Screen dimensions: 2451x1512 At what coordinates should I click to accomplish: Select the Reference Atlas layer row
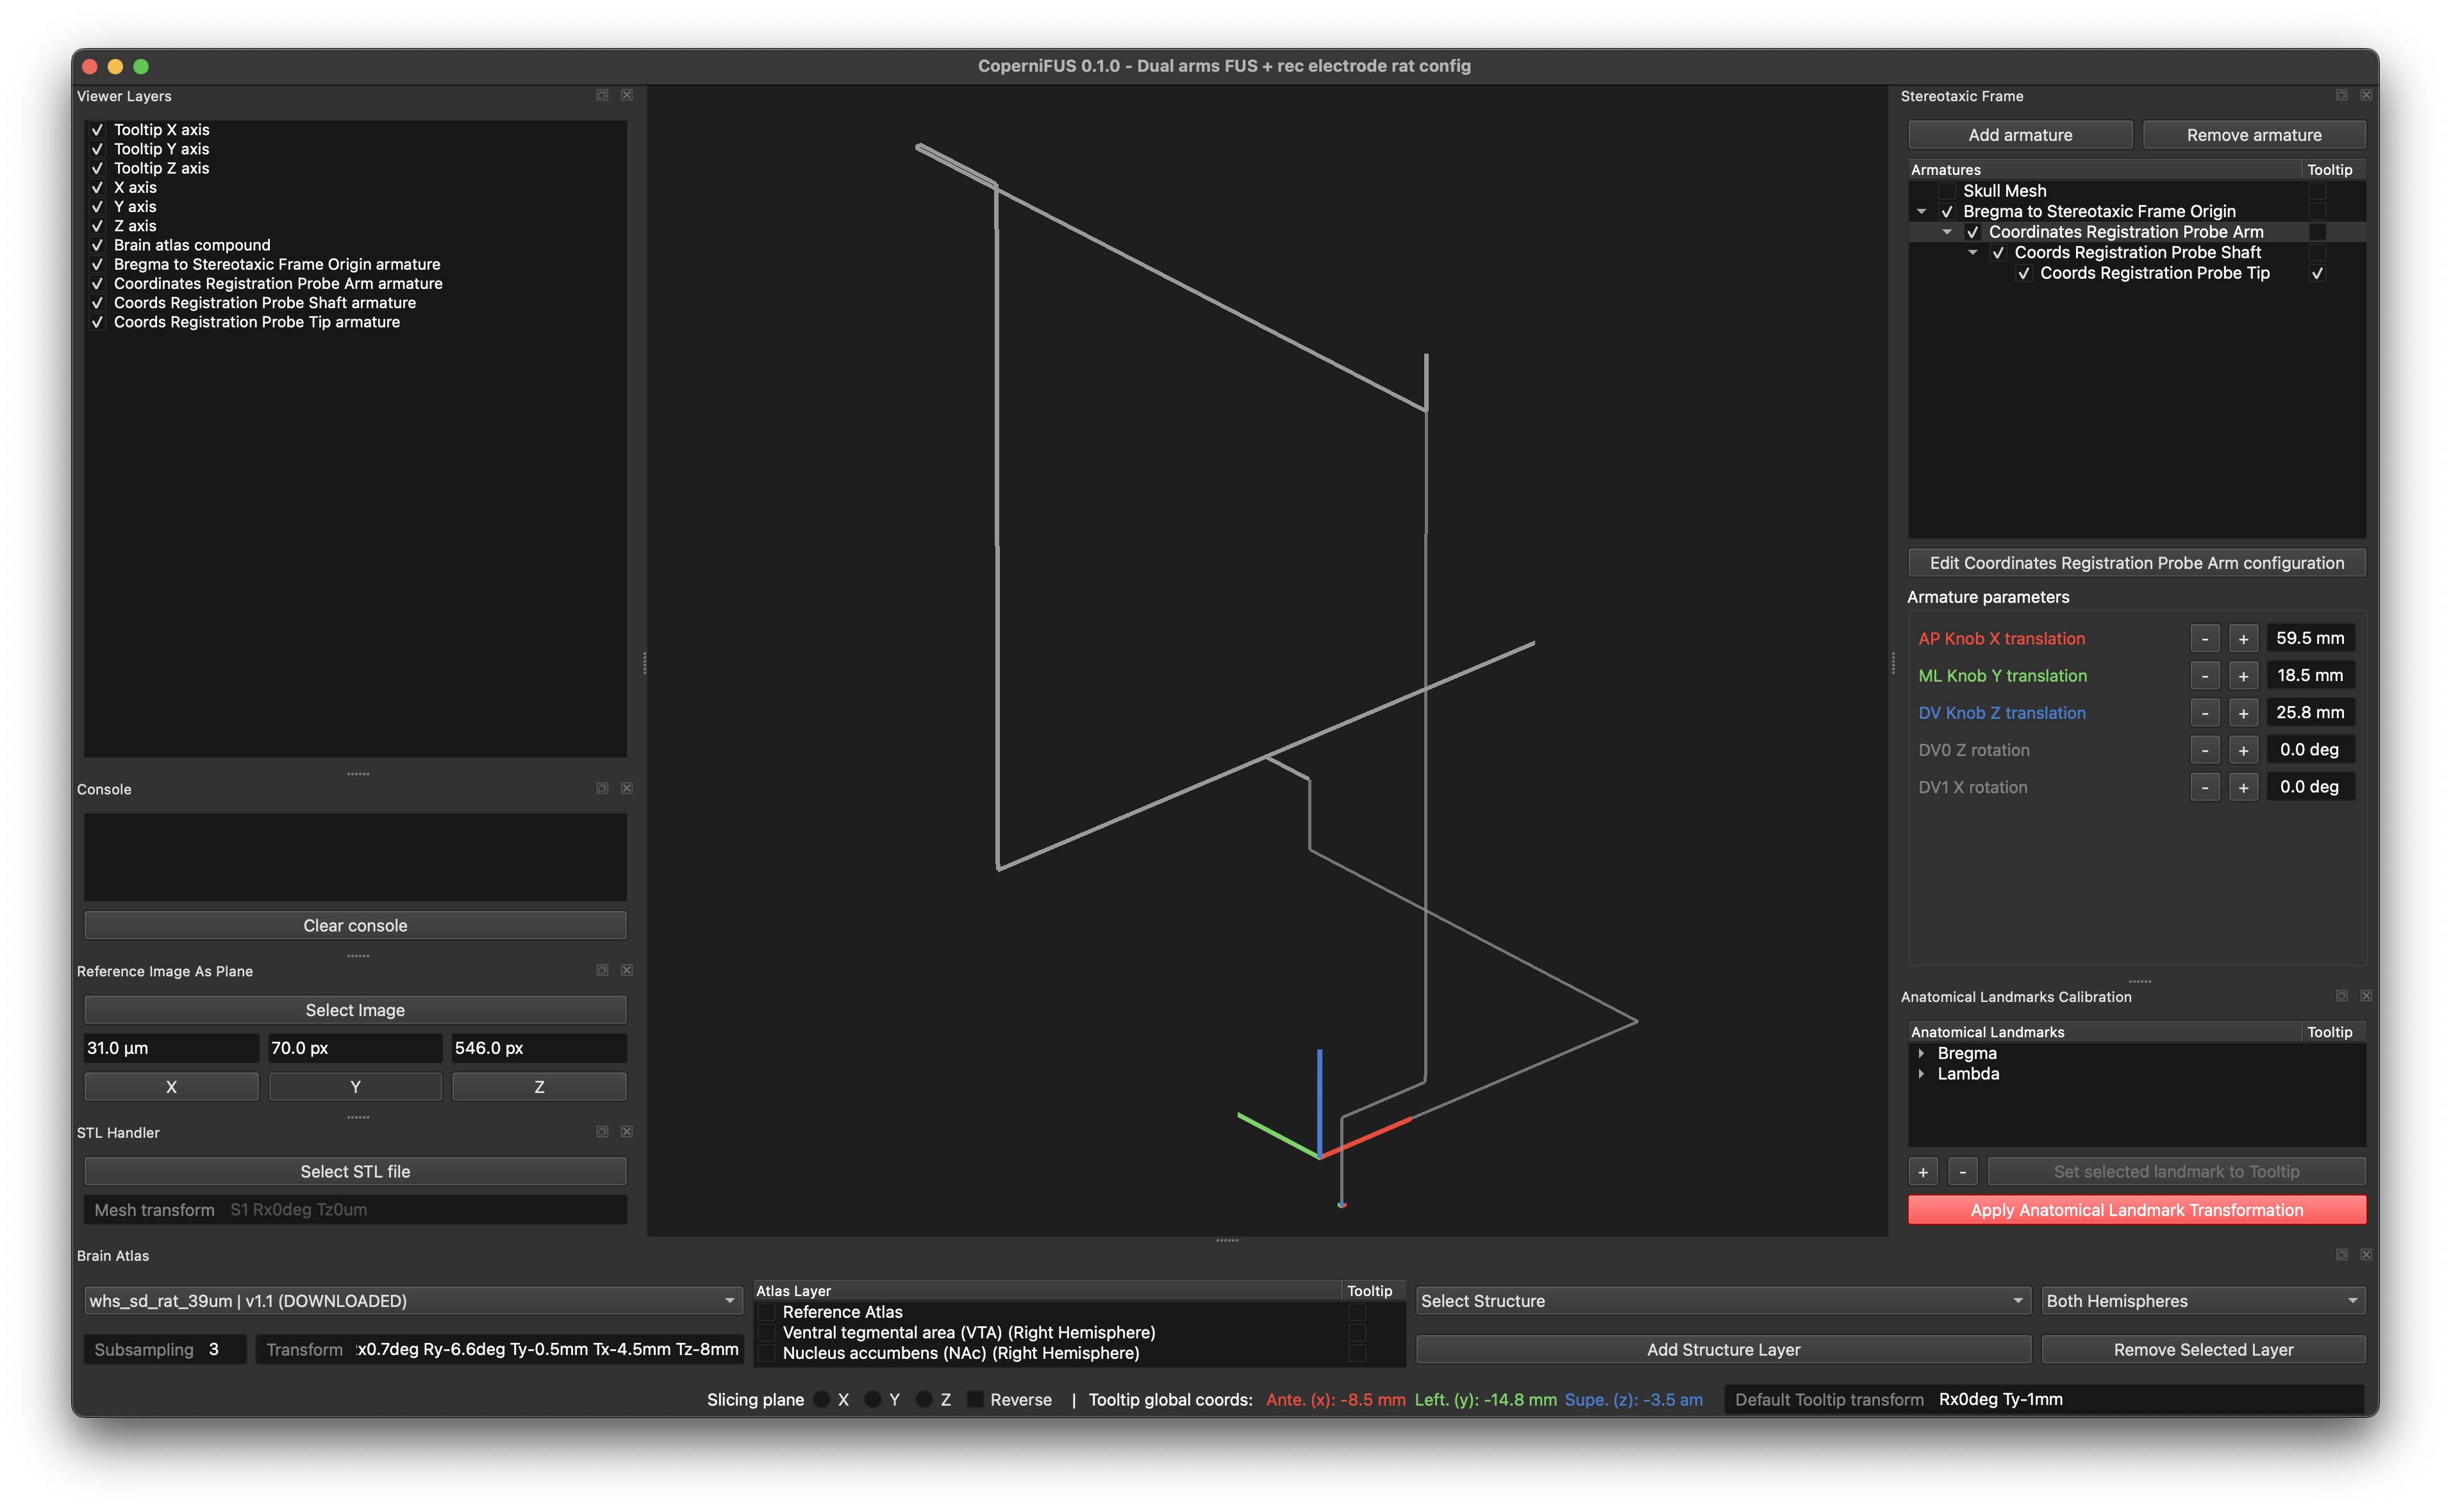[1051, 1312]
